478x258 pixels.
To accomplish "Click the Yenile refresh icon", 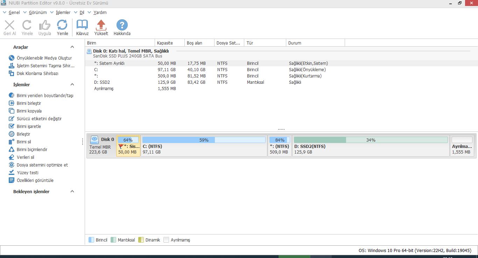I will (x=62, y=25).
